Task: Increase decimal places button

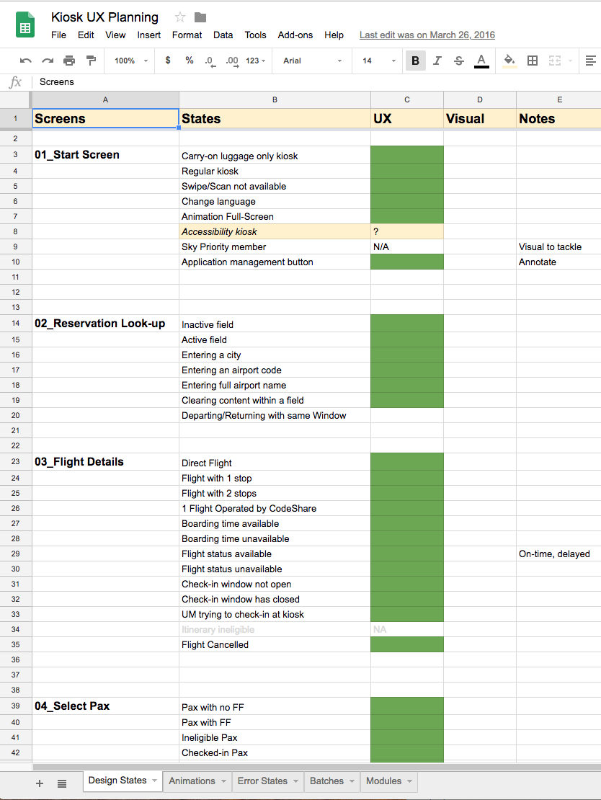Action: [232, 61]
